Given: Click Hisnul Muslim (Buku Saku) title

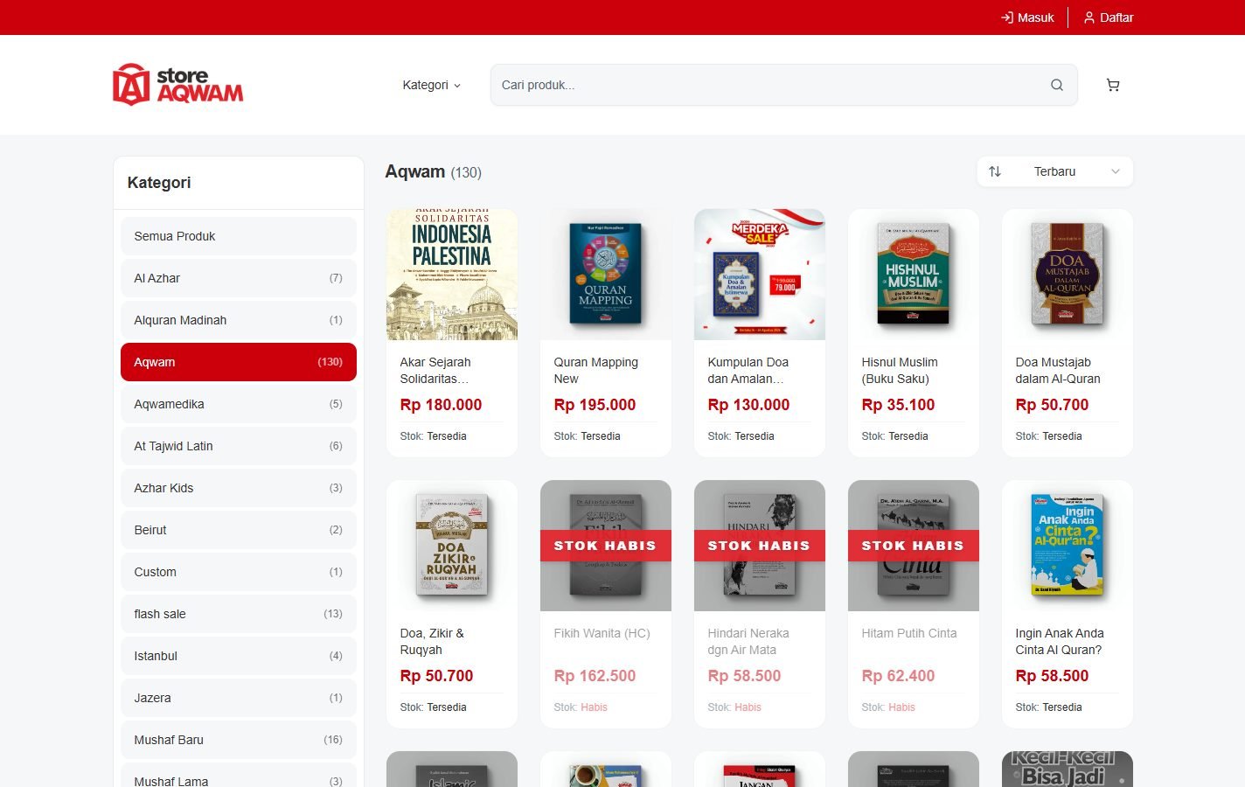Looking at the screenshot, I should pos(900,370).
